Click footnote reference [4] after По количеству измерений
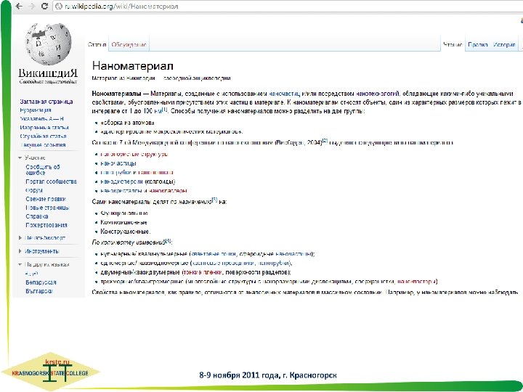Image resolution: width=523 pixels, height=392 pixels. pyautogui.click(x=168, y=240)
